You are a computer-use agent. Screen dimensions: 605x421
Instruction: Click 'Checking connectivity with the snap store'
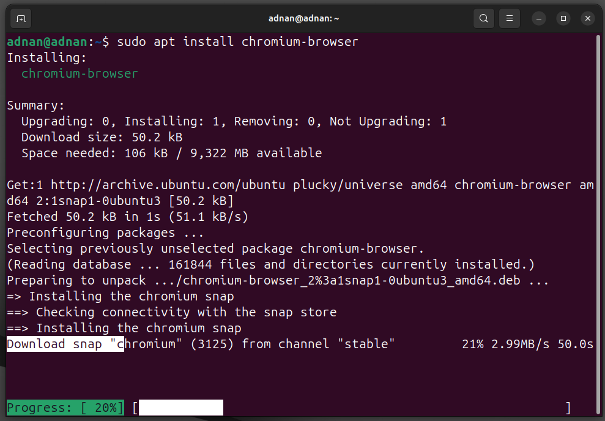pyautogui.click(x=186, y=312)
